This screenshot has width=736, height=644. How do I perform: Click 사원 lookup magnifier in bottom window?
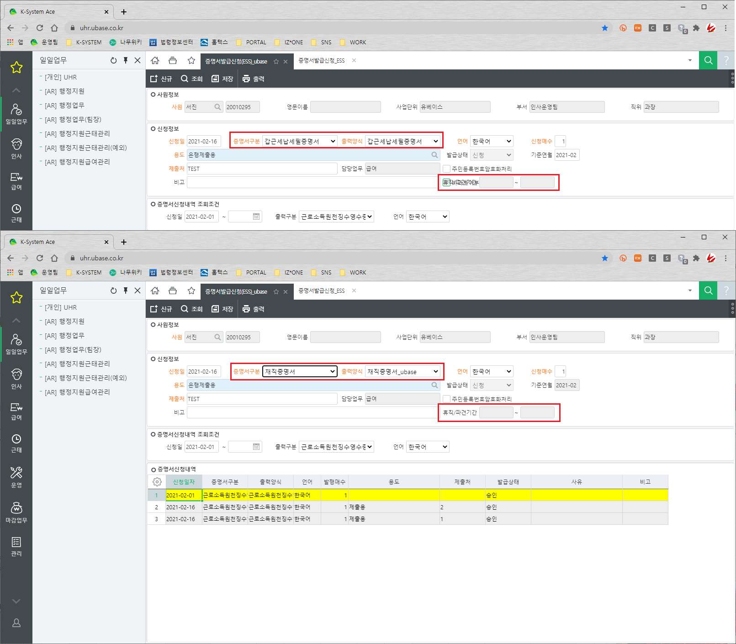tap(218, 337)
